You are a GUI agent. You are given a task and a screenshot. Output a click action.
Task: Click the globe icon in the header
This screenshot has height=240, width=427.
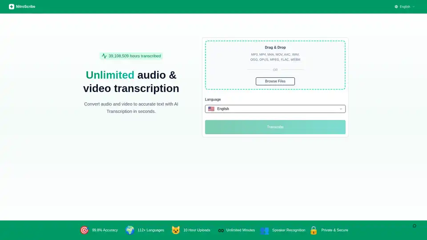[396, 7]
